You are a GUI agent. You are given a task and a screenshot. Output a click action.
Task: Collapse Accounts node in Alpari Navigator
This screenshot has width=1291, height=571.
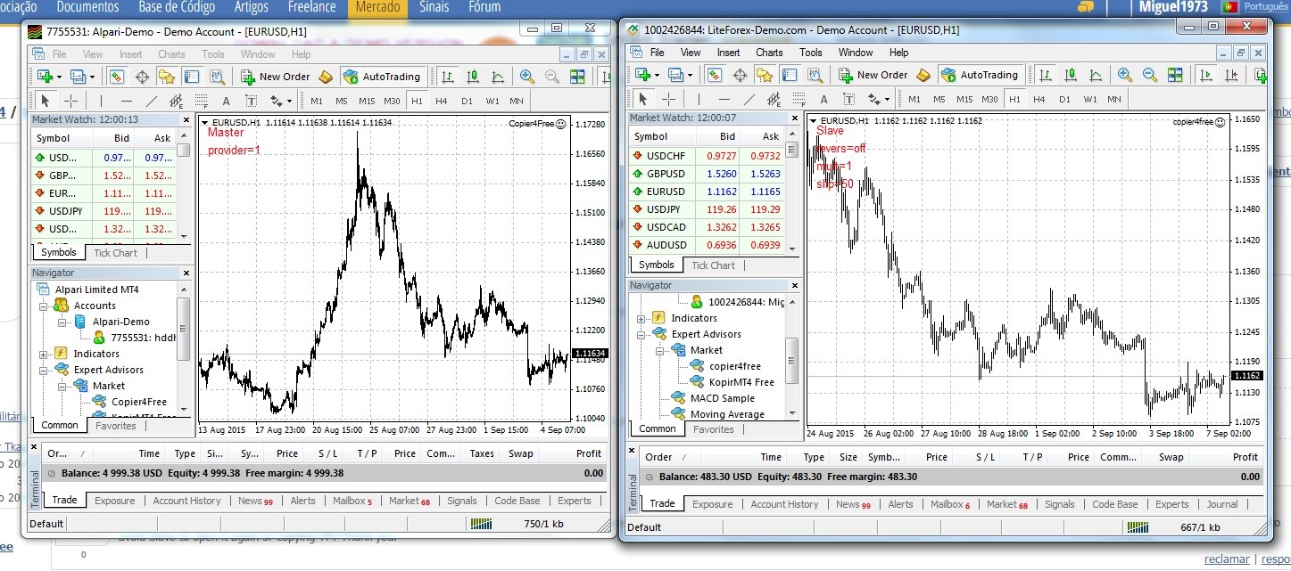(42, 306)
